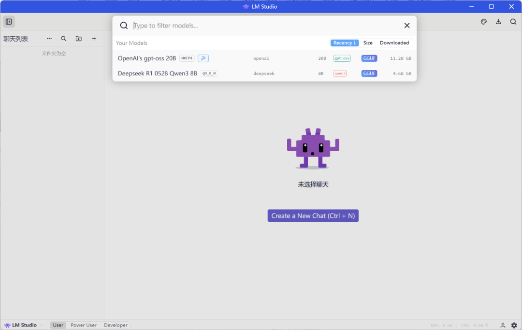522x330 pixels.
Task: Load Deepseek R1 0528 Qwen3 8B model
Action: click(x=264, y=73)
